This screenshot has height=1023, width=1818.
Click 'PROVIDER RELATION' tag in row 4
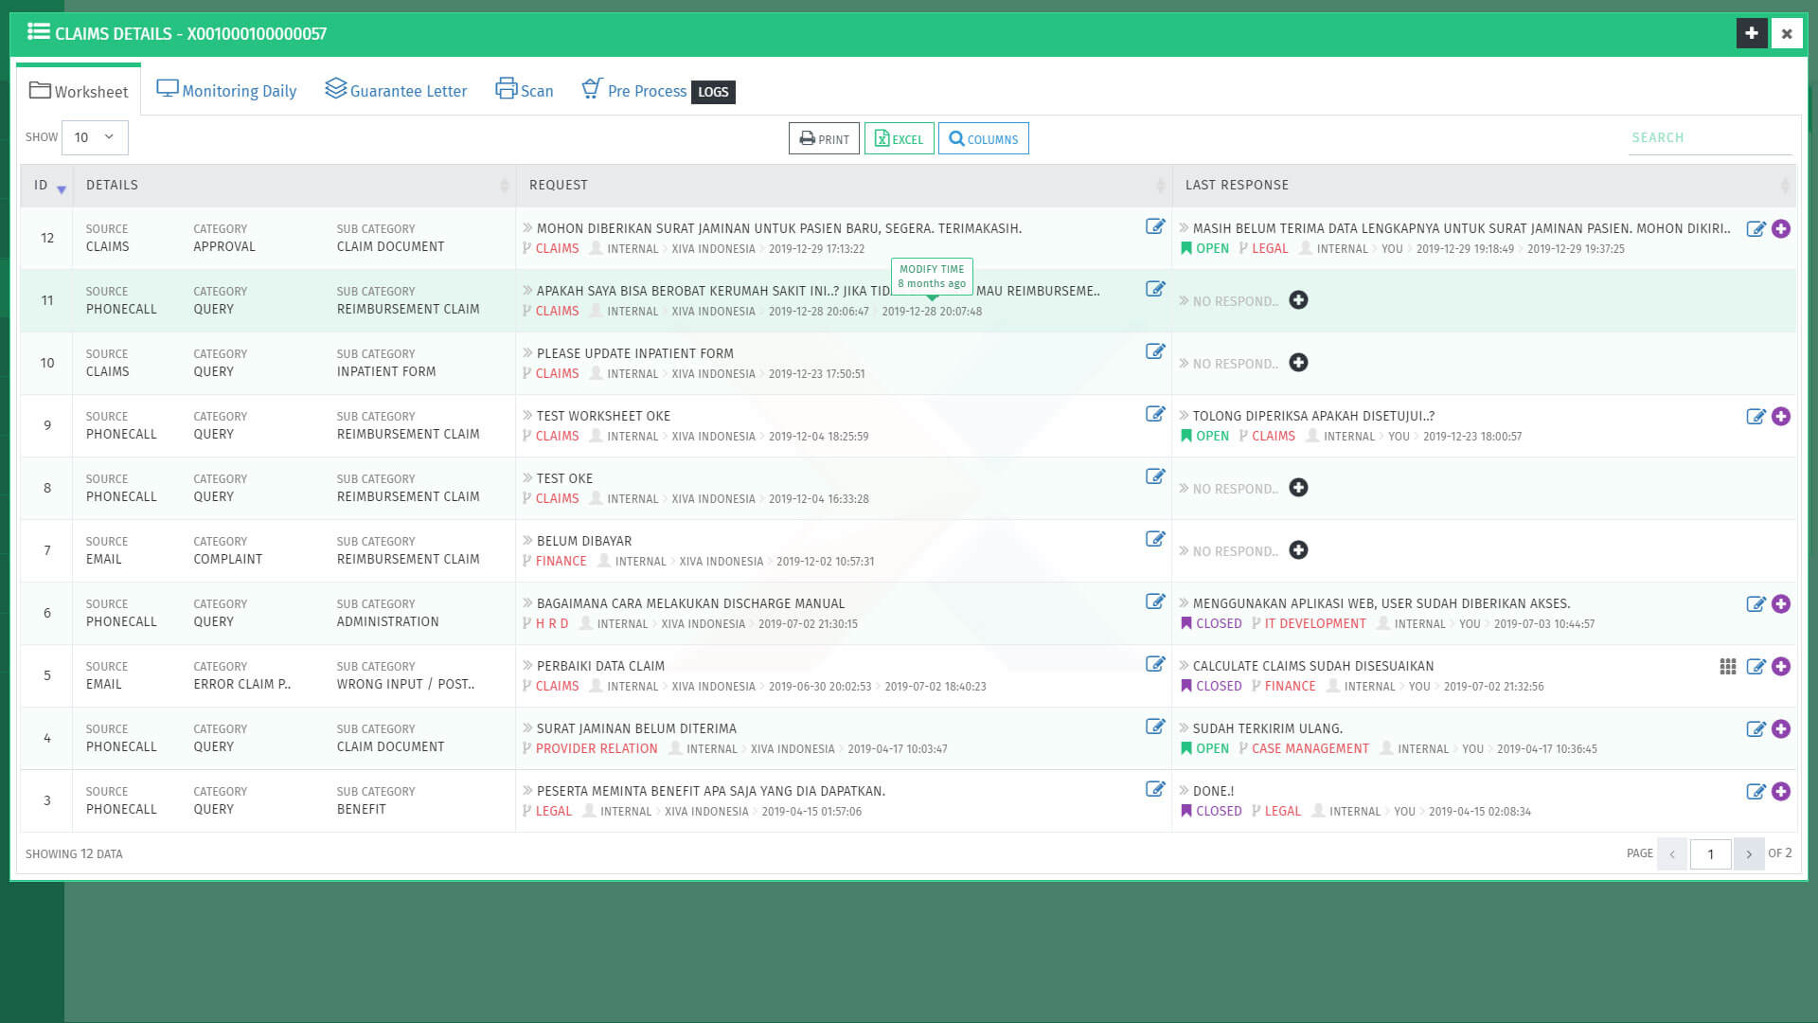pos(596,748)
